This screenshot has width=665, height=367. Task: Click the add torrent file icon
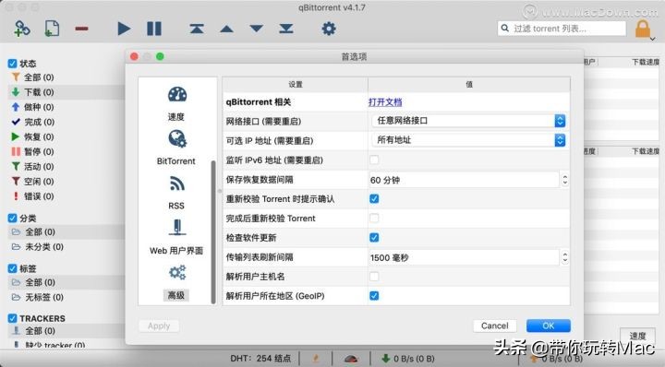coord(52,29)
